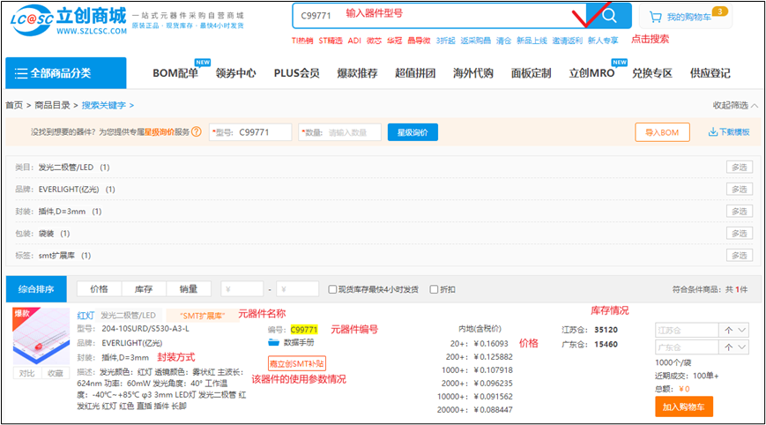Open 立创MRO menu item

point(591,73)
